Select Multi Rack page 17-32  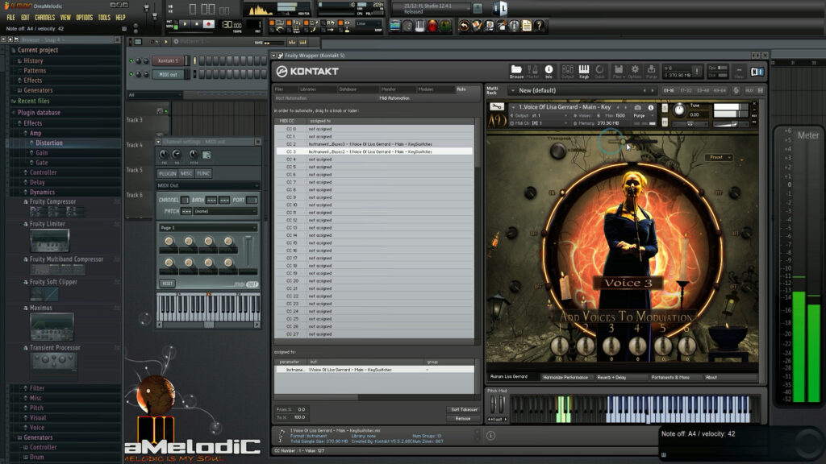click(x=686, y=90)
